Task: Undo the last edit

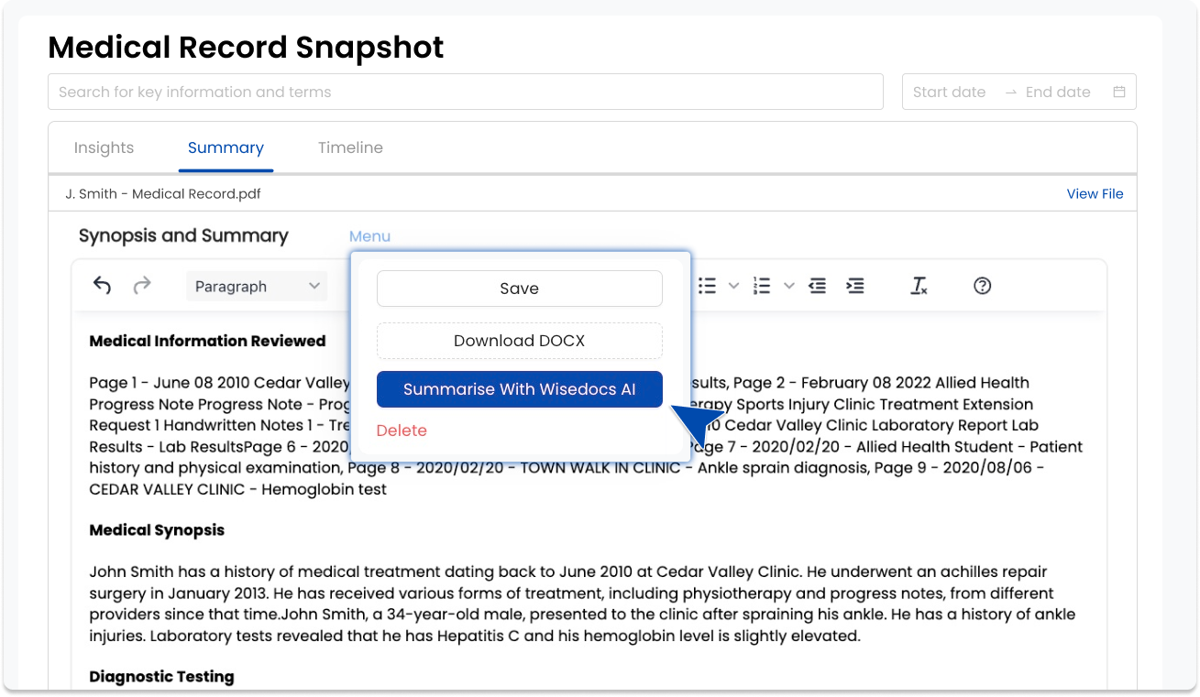Action: click(x=102, y=286)
